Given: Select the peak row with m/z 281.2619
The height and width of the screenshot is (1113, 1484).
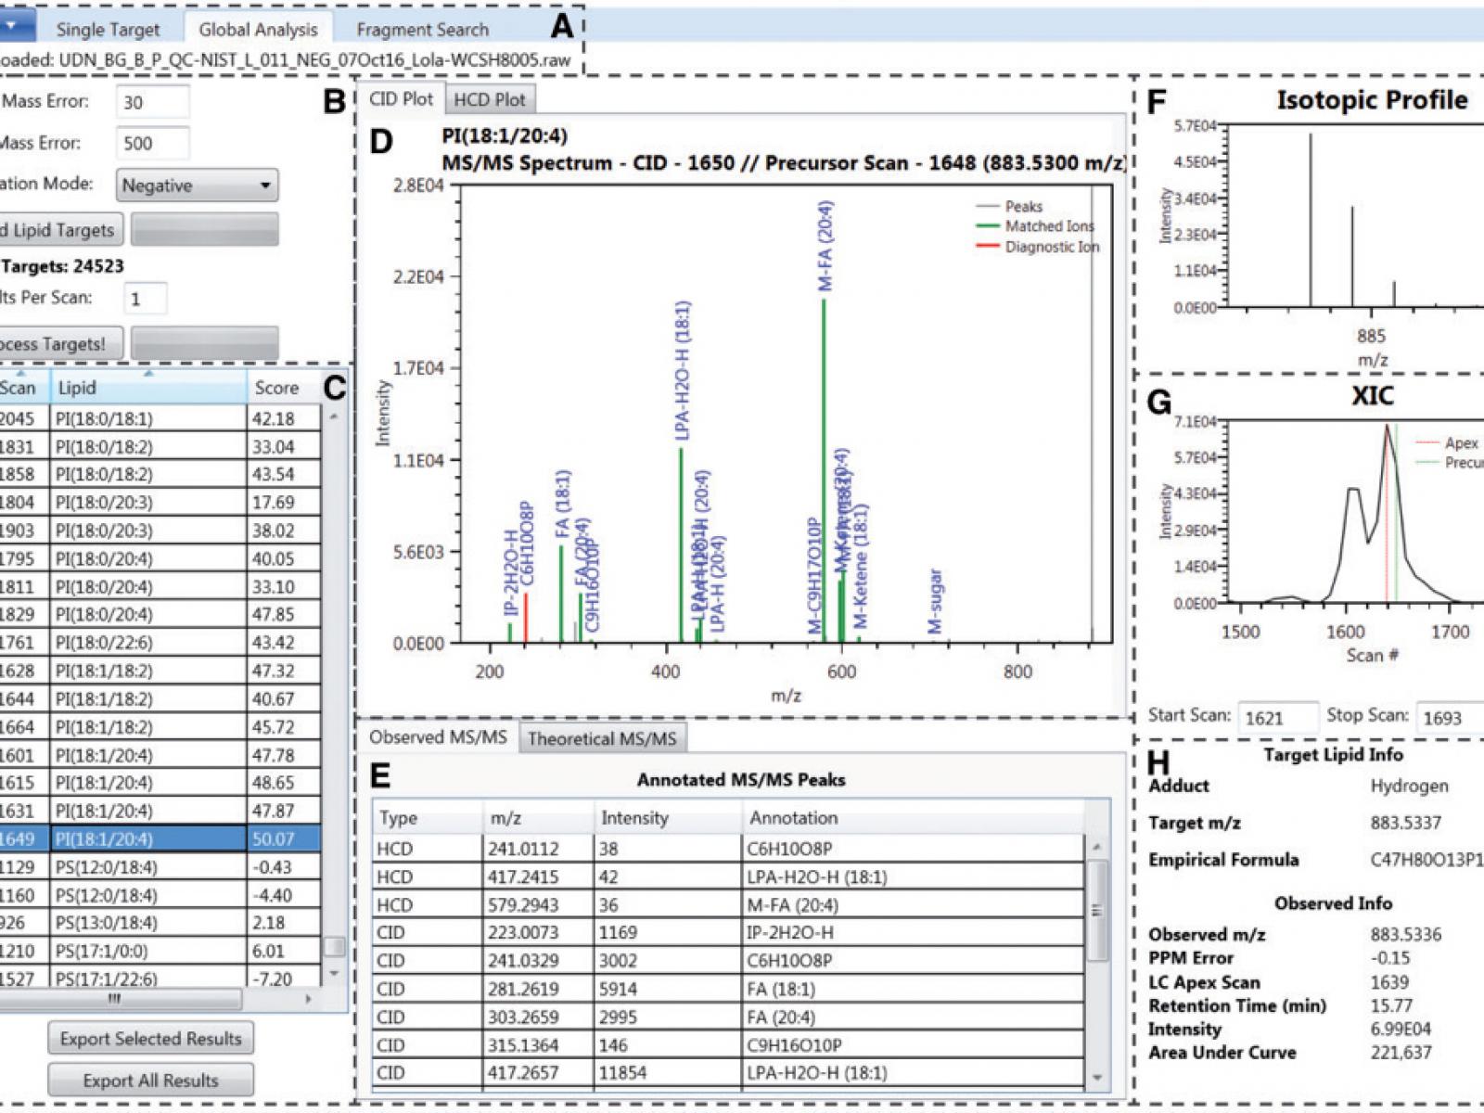Looking at the screenshot, I should pos(728,989).
